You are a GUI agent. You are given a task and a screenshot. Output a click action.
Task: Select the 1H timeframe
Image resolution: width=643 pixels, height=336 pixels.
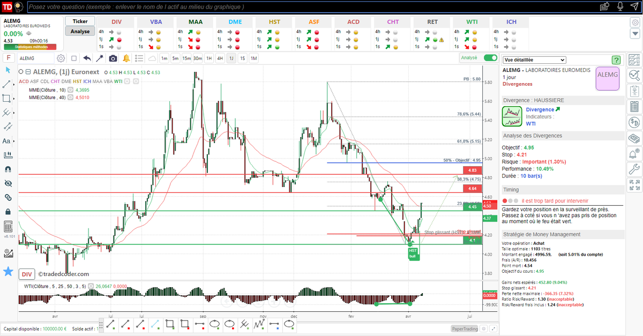(209, 58)
